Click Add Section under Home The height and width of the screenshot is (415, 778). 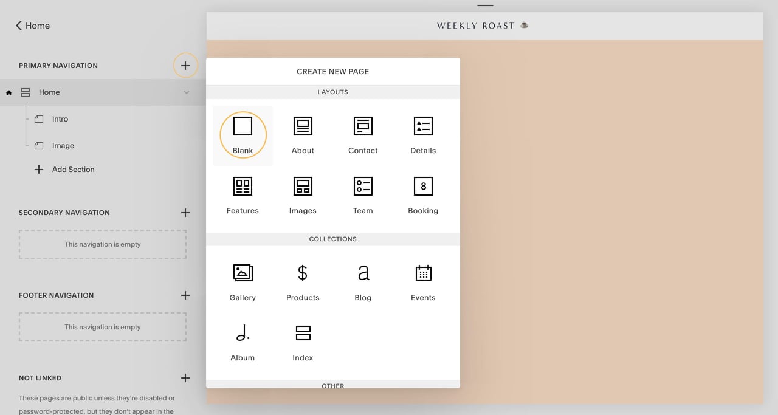pos(72,170)
